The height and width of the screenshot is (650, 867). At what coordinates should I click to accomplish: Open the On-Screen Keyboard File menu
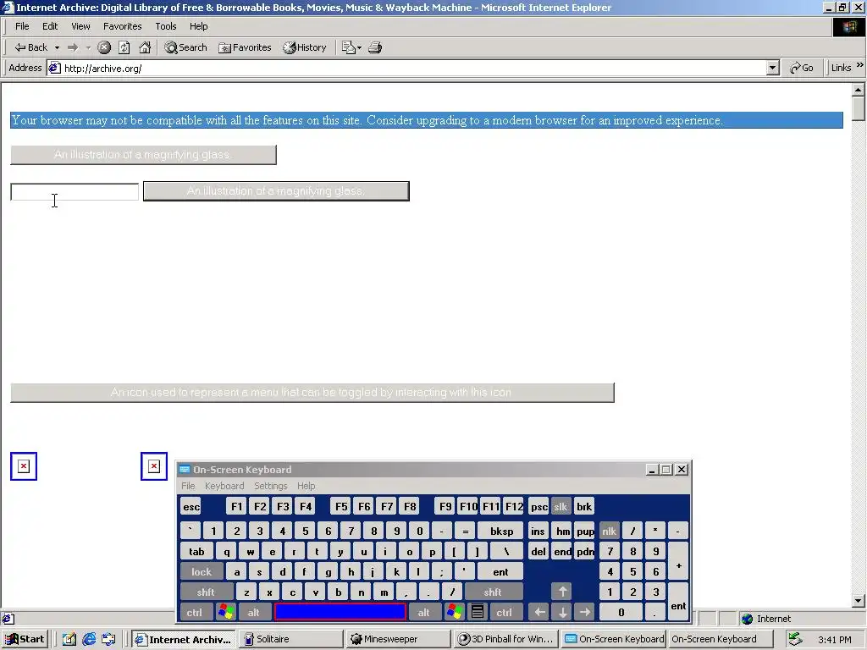point(188,486)
